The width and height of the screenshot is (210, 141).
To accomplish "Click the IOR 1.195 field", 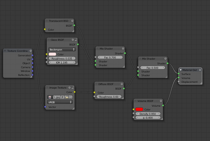I will point(62,62).
